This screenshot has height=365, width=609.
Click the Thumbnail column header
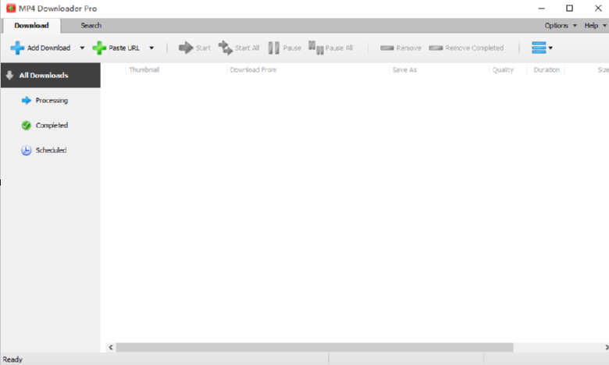point(144,70)
